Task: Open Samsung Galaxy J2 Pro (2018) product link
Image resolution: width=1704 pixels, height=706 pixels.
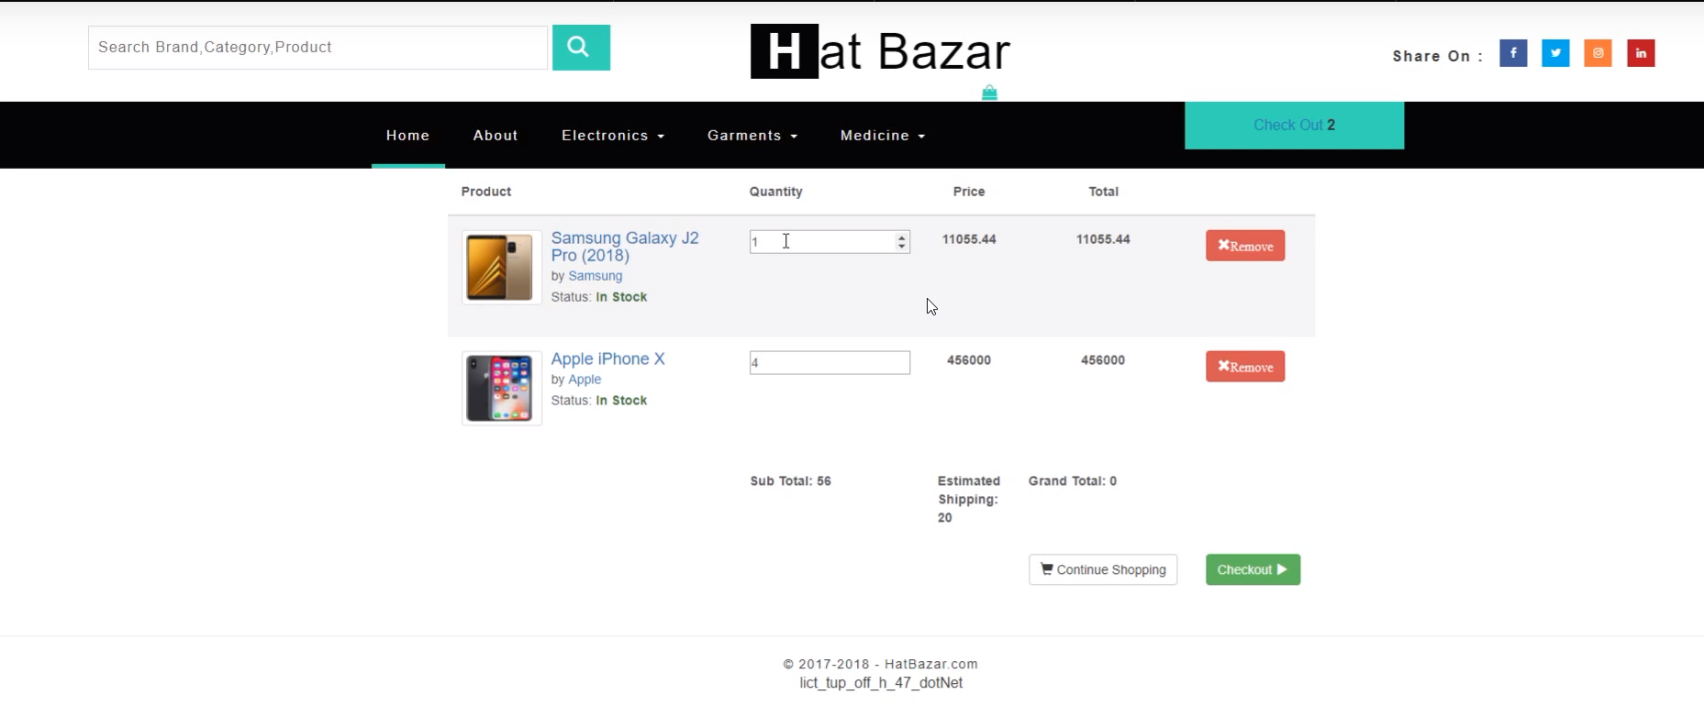Action: tap(625, 247)
